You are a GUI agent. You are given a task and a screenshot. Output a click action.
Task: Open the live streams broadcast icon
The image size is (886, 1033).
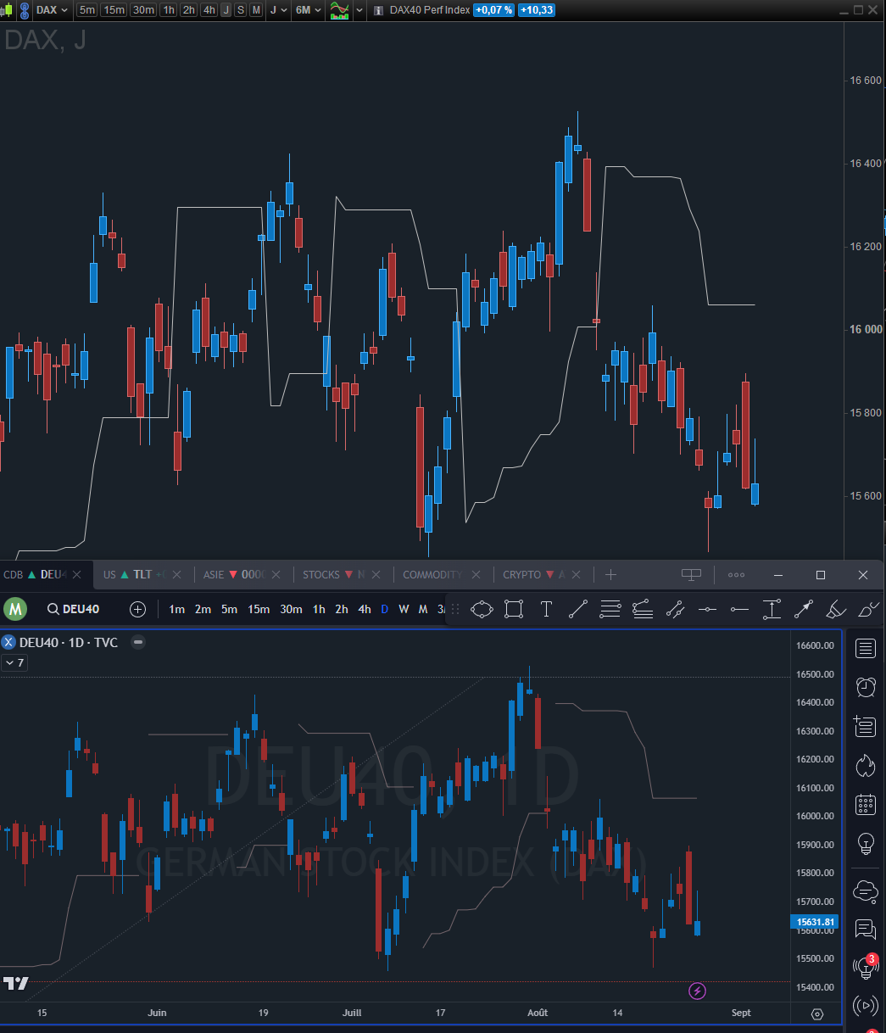(x=866, y=1007)
